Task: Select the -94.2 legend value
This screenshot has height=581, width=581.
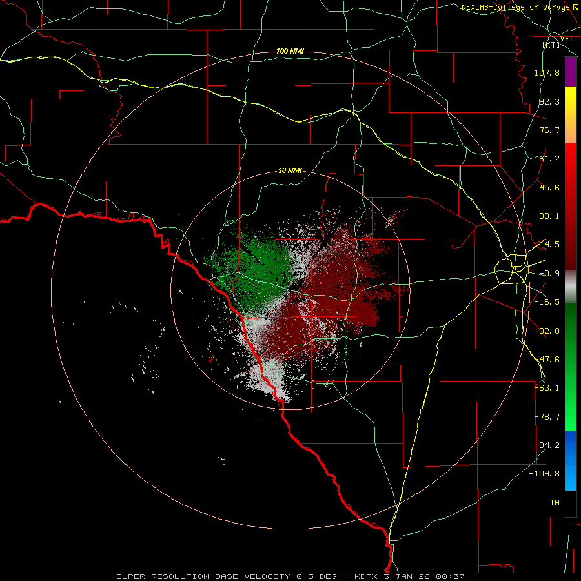Action: tap(547, 445)
